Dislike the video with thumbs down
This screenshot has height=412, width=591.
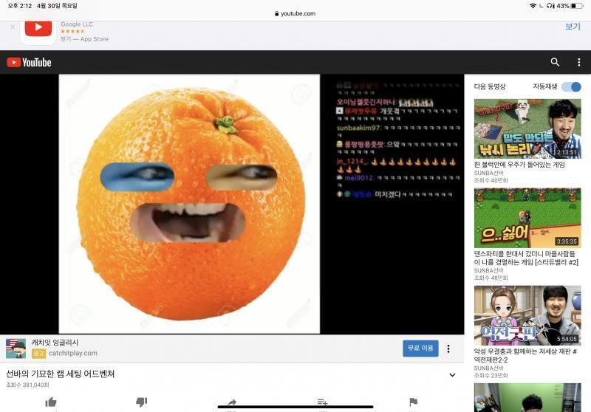pos(141,402)
